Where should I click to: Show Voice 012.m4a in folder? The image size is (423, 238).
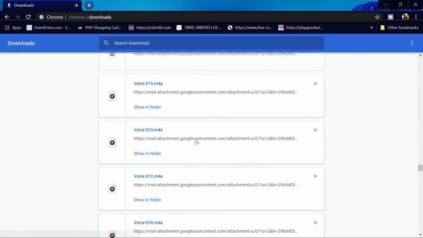(x=147, y=200)
